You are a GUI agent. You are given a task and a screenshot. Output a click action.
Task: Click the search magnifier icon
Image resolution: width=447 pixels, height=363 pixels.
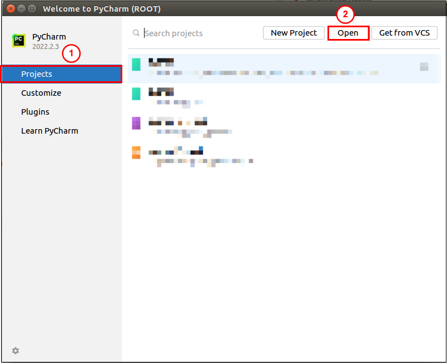pyautogui.click(x=136, y=33)
